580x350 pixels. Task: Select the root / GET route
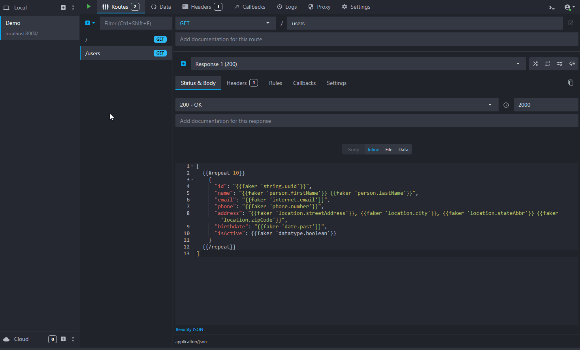126,39
